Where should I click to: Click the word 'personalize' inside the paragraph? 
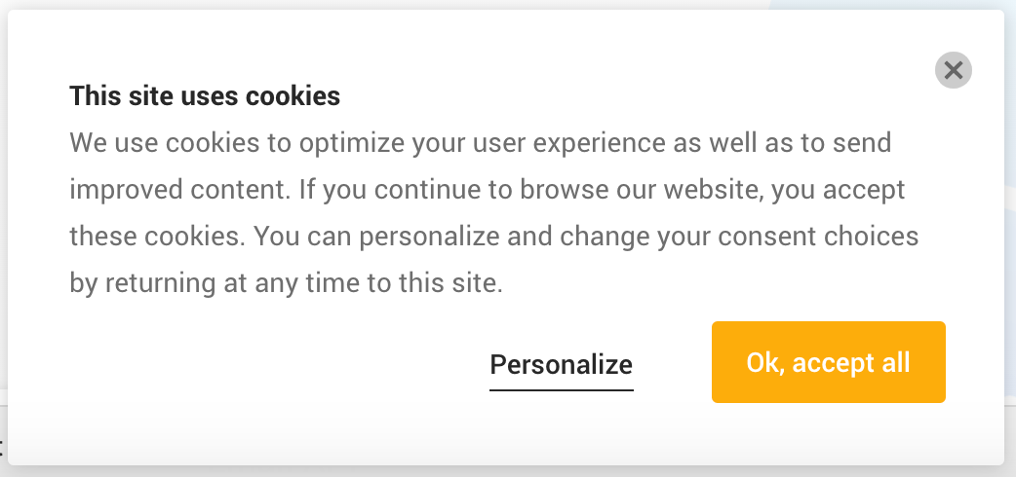pos(430,237)
